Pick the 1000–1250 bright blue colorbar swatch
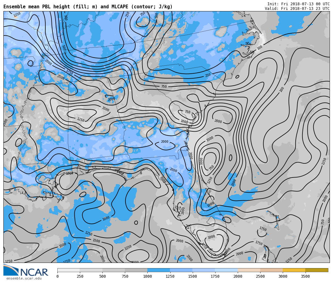This screenshot has height=282, width=333. click(158, 270)
